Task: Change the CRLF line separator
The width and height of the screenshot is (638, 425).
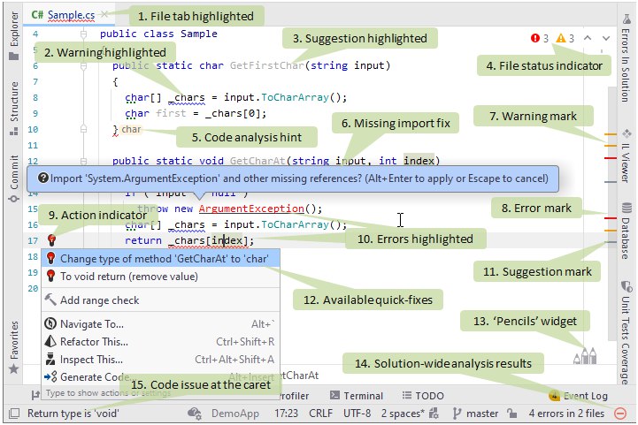Action: pyautogui.click(x=320, y=414)
